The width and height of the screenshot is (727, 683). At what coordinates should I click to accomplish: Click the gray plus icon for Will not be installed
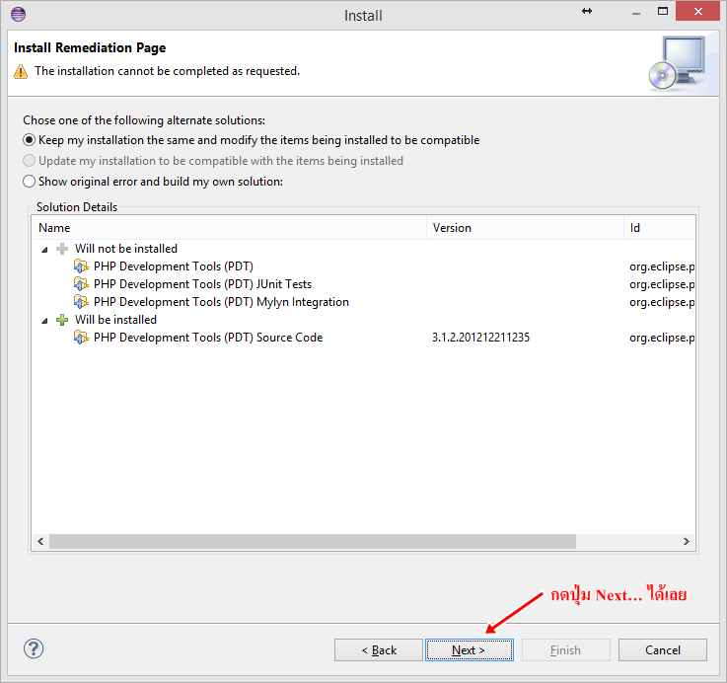62,249
